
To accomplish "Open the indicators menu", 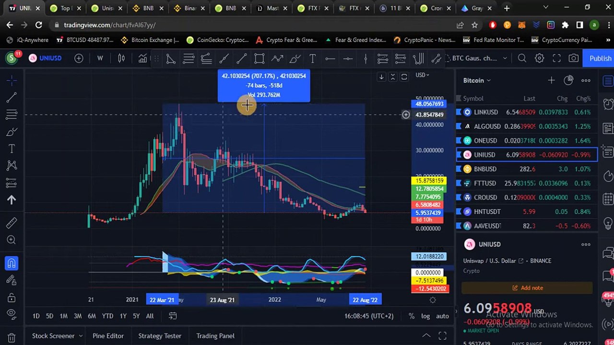I will click(142, 58).
